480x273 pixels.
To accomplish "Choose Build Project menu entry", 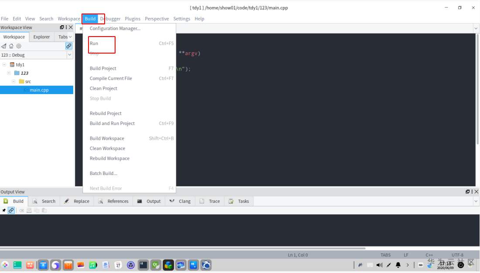I will pyautogui.click(x=129, y=68).
